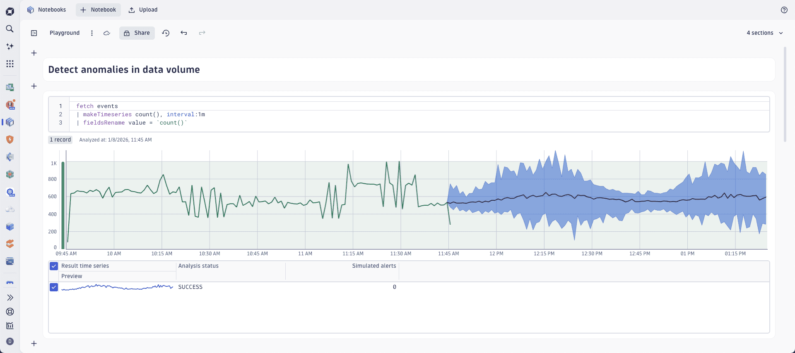This screenshot has width=795, height=353.
Task: Click the 12:15 PM axis label
Action: click(544, 254)
